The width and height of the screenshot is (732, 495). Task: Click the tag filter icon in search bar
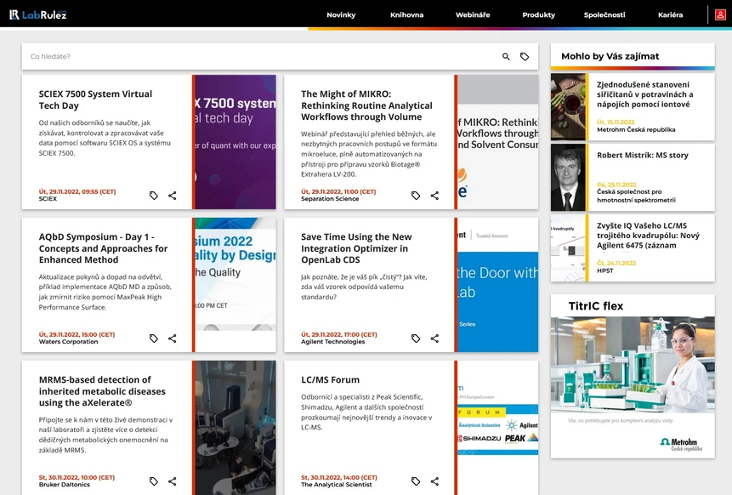(x=525, y=56)
